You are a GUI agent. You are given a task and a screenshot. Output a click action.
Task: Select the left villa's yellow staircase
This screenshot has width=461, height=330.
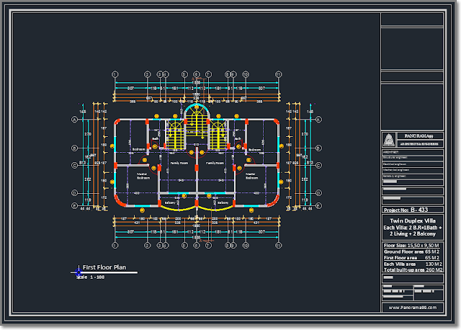coord(175,135)
